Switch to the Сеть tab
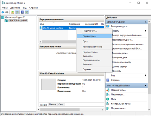 [x=61, y=104]
